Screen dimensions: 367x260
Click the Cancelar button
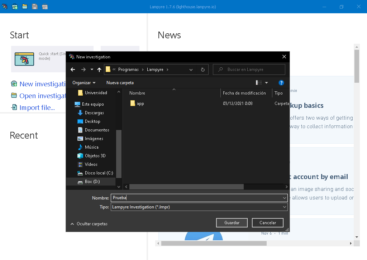click(267, 223)
